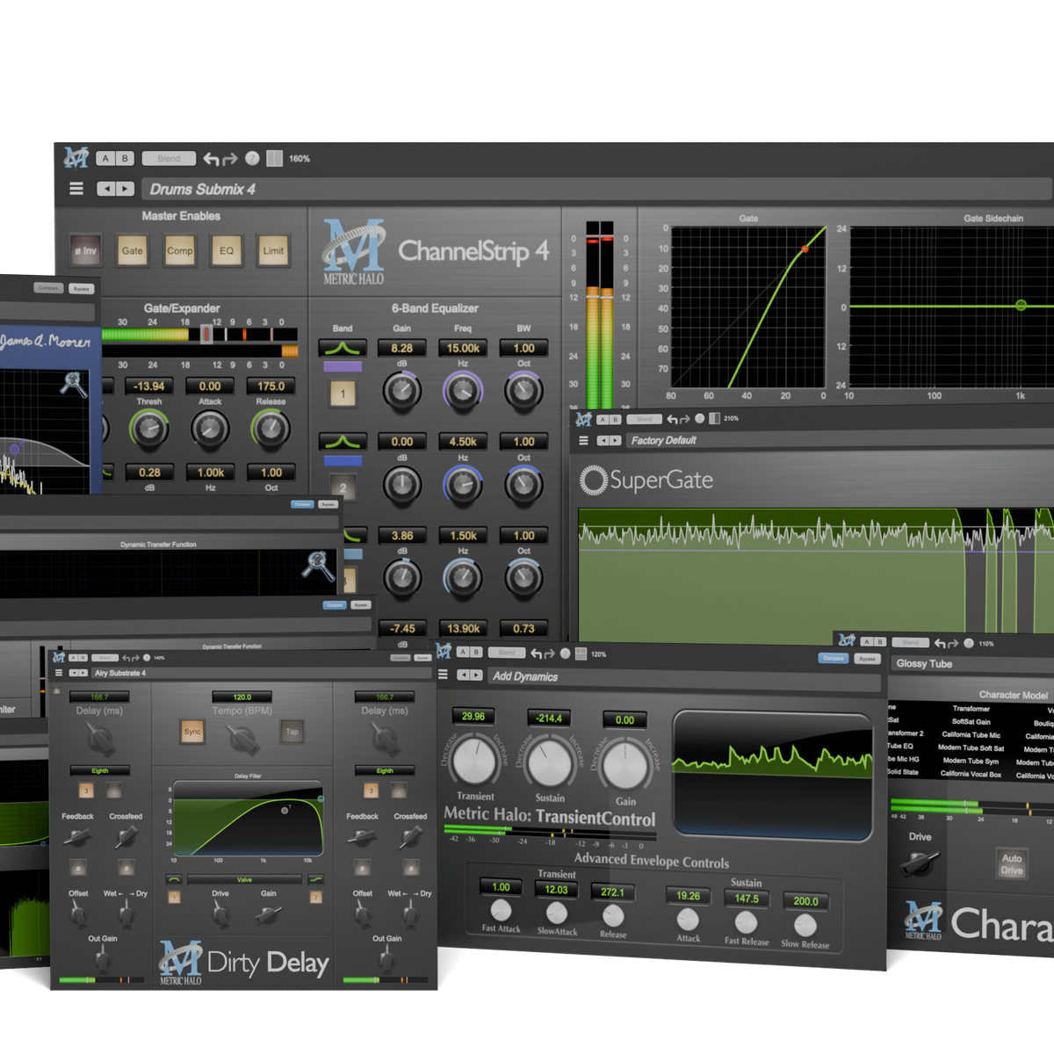Viewport: 1054px width, 1054px height.
Task: Open left Eighth note value dropdown
Action: 100,770
